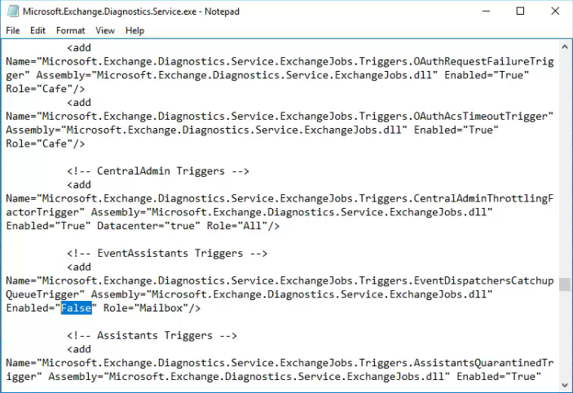573x393 pixels.
Task: Minimize the Notepad window
Action: click(486, 11)
